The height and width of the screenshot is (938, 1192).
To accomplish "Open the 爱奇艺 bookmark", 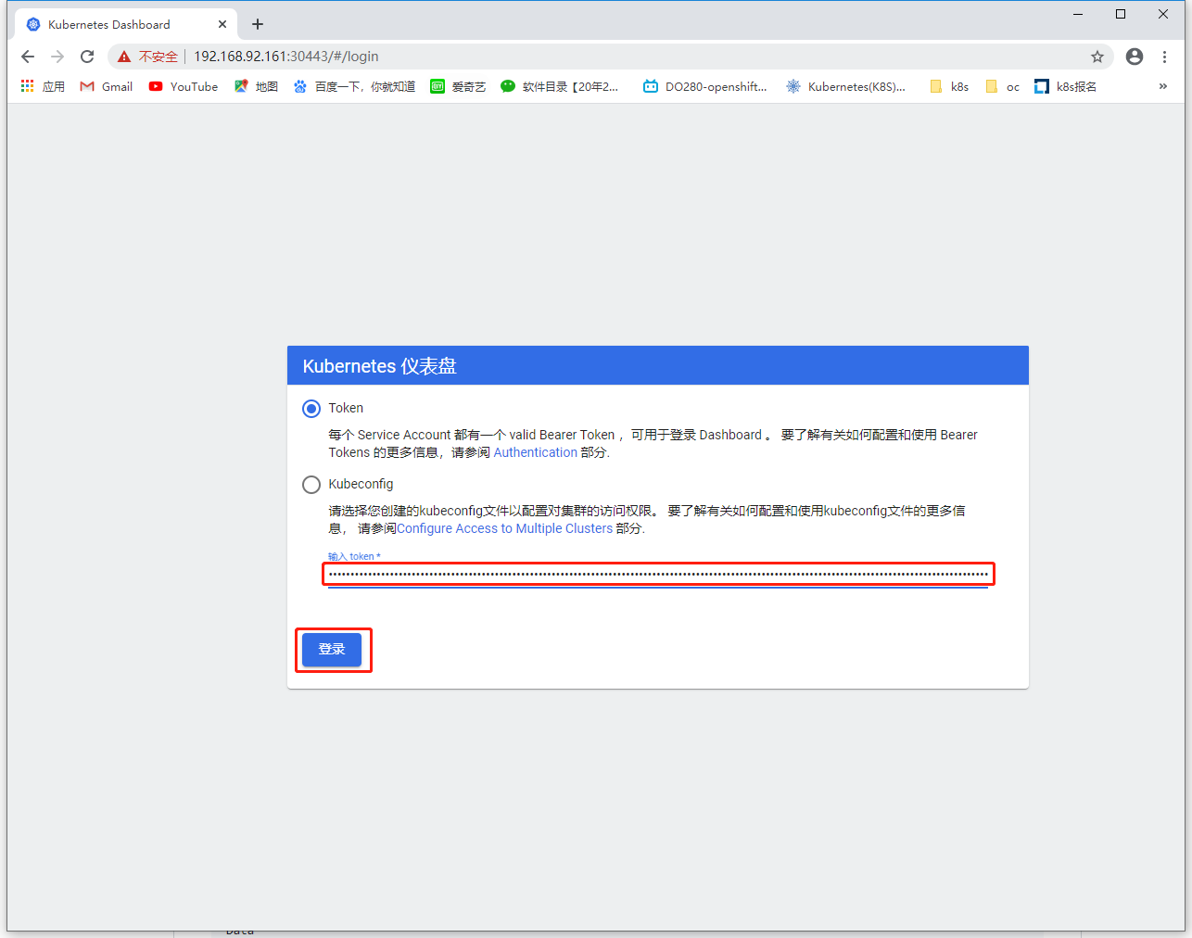I will click(458, 86).
